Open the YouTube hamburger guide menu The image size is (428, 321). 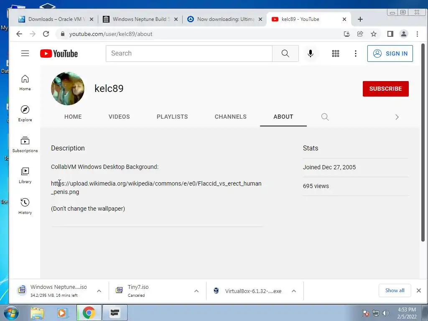click(x=25, y=53)
